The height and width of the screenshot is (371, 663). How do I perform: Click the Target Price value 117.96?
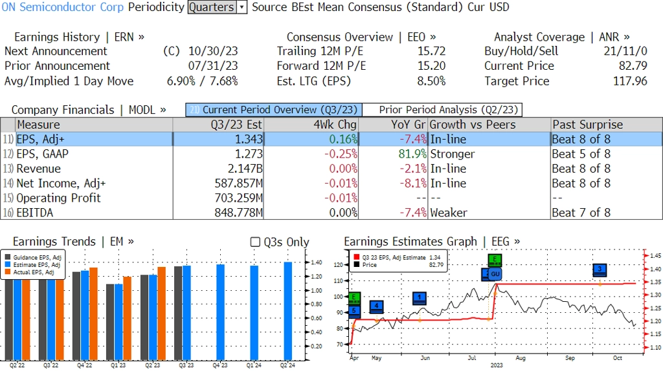point(631,81)
